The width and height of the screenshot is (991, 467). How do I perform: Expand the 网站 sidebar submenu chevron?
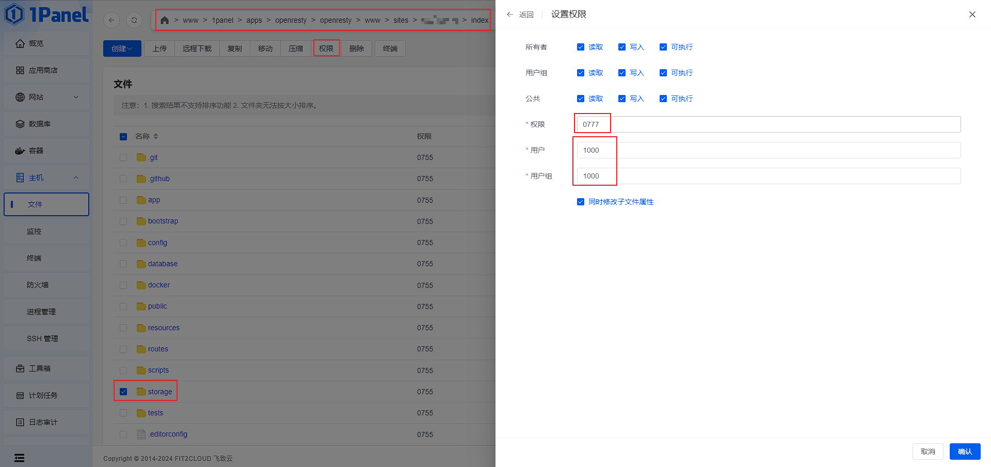76,97
